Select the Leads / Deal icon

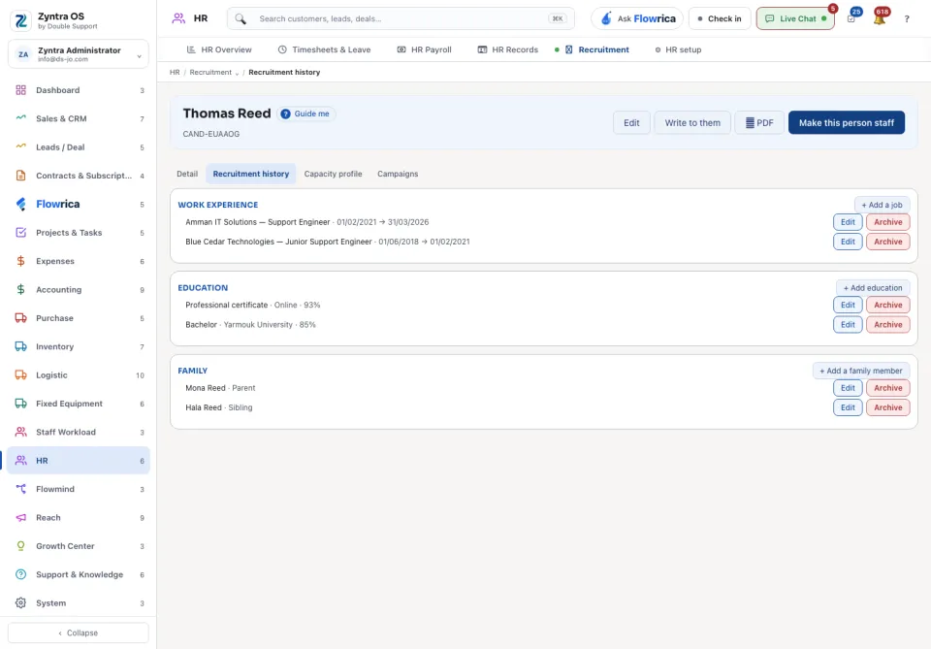tap(20, 146)
